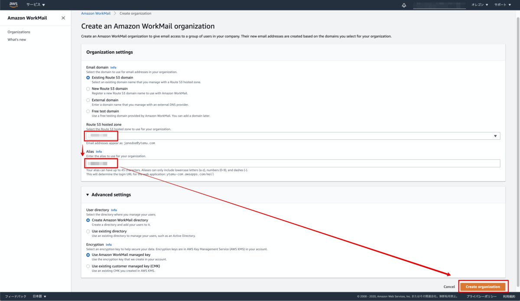Image resolution: width=520 pixels, height=301 pixels.
Task: Open 利用規約 terms of use link
Action: click(x=509, y=297)
